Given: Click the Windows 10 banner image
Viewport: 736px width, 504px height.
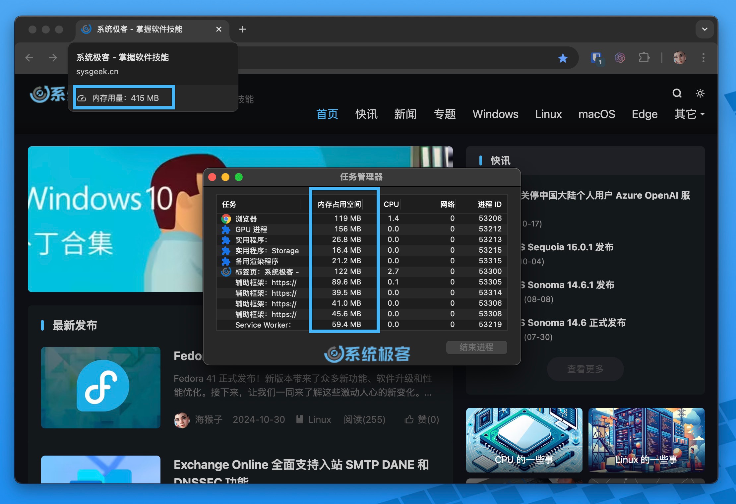Looking at the screenshot, I should pyautogui.click(x=115, y=219).
